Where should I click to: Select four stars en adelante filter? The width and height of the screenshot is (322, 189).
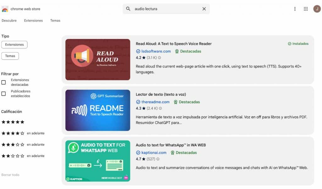[23, 133]
